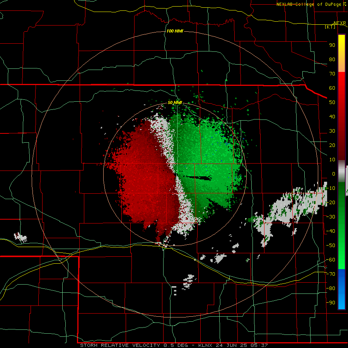Click the positive 90 scale value
This screenshot has width=348, height=348.
332,45
